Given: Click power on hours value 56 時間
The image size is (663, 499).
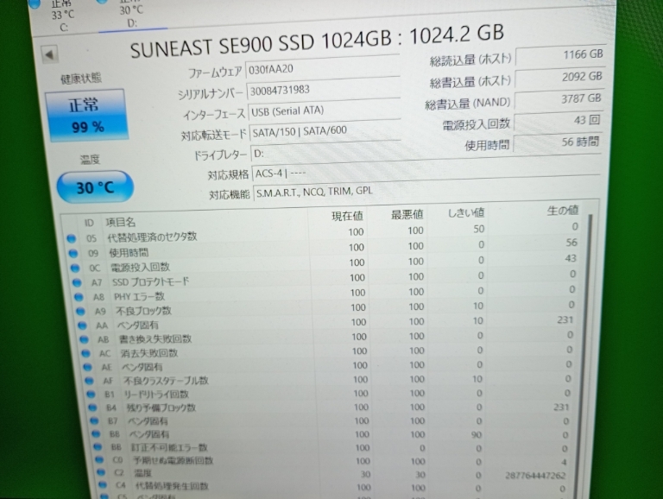Looking at the screenshot, I should coord(557,142).
